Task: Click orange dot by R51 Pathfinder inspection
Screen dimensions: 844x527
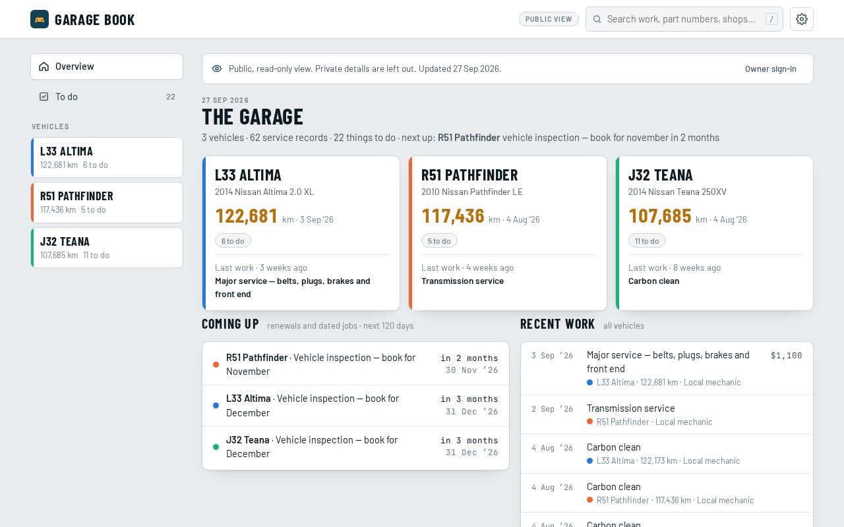Action: pyautogui.click(x=216, y=364)
